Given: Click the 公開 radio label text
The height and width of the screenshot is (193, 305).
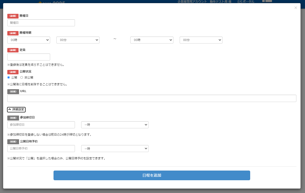Looking at the screenshot, I should [14, 77].
